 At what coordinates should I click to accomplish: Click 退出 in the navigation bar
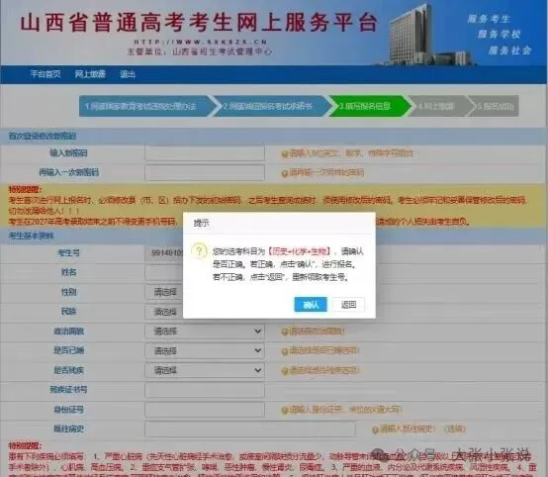(128, 74)
